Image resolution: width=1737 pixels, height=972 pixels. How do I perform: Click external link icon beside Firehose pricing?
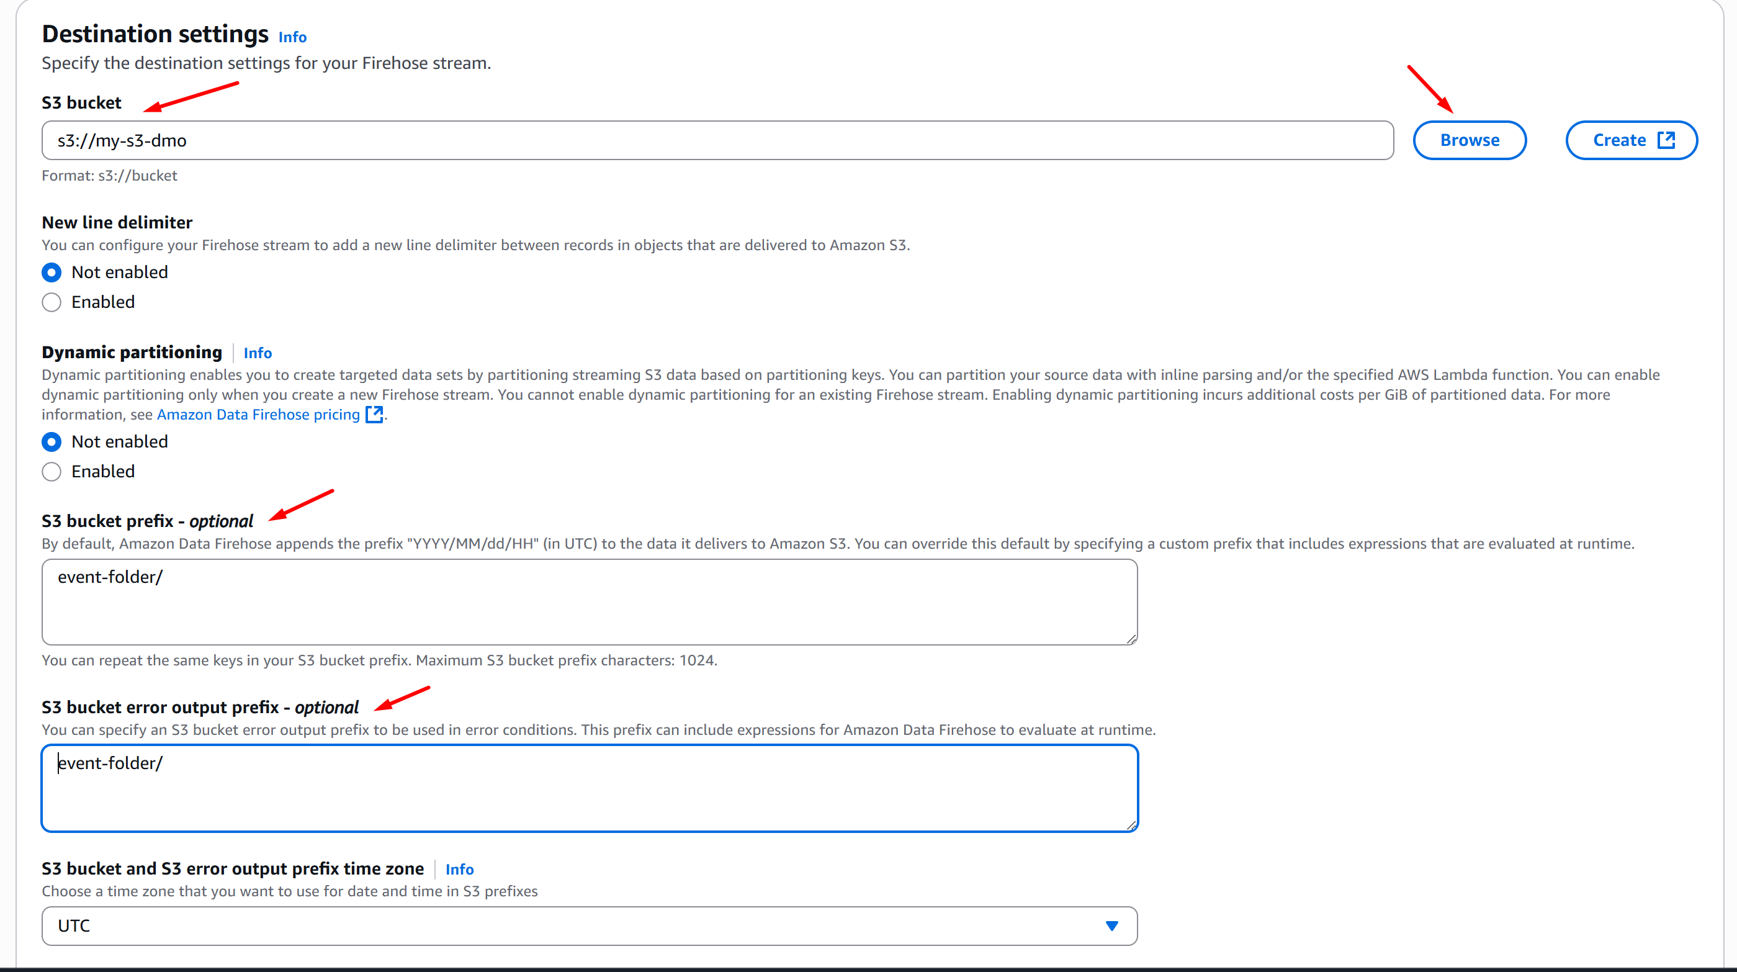click(374, 414)
